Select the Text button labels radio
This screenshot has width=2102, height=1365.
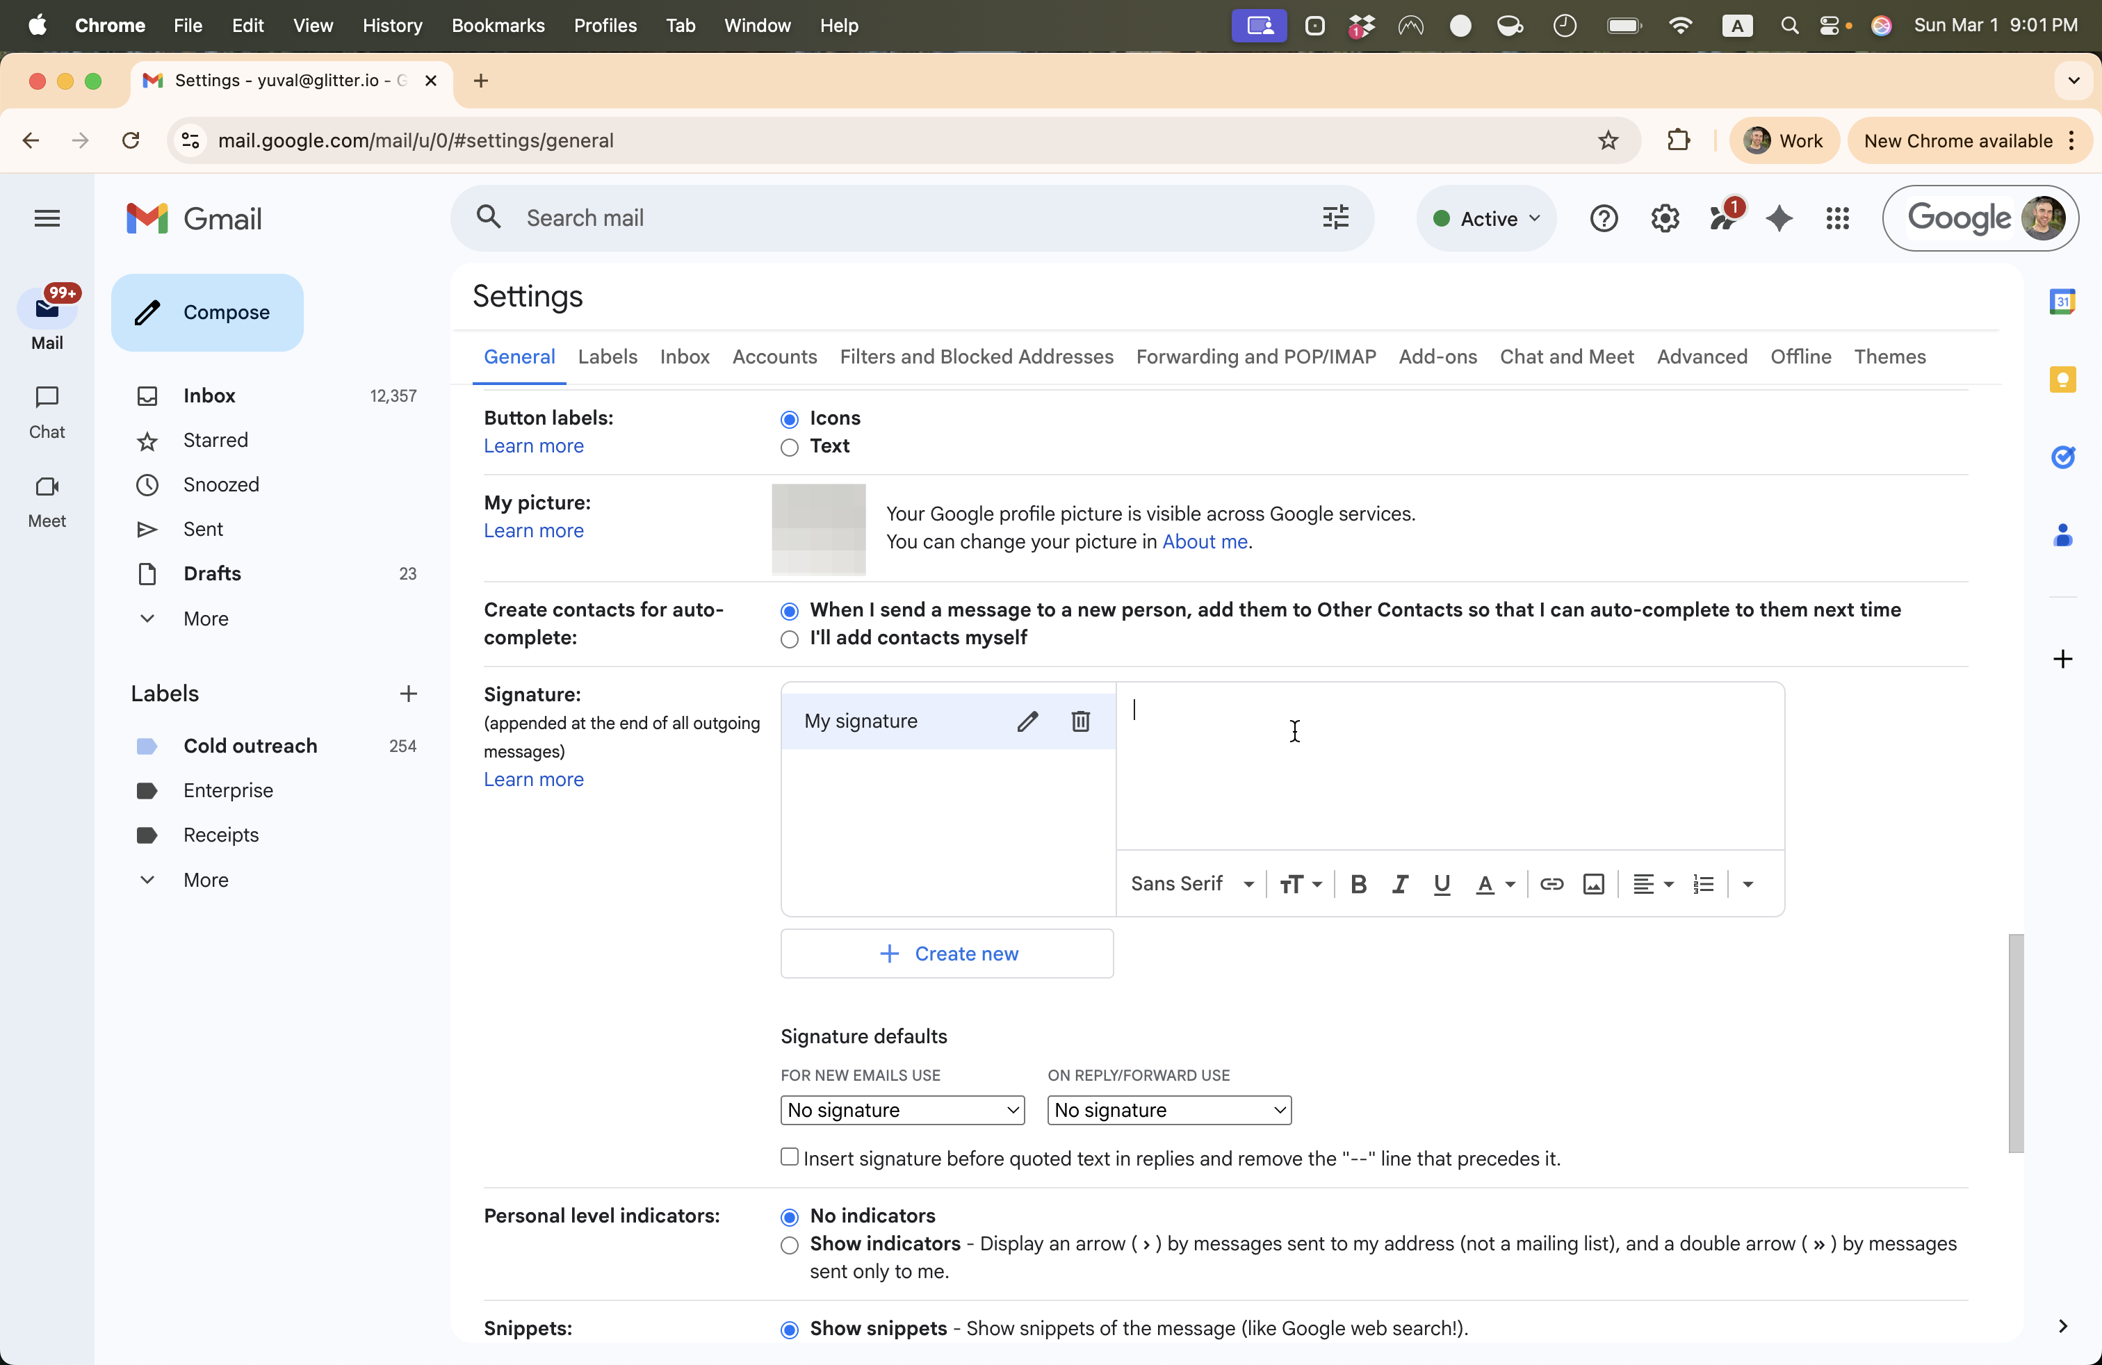click(x=790, y=448)
